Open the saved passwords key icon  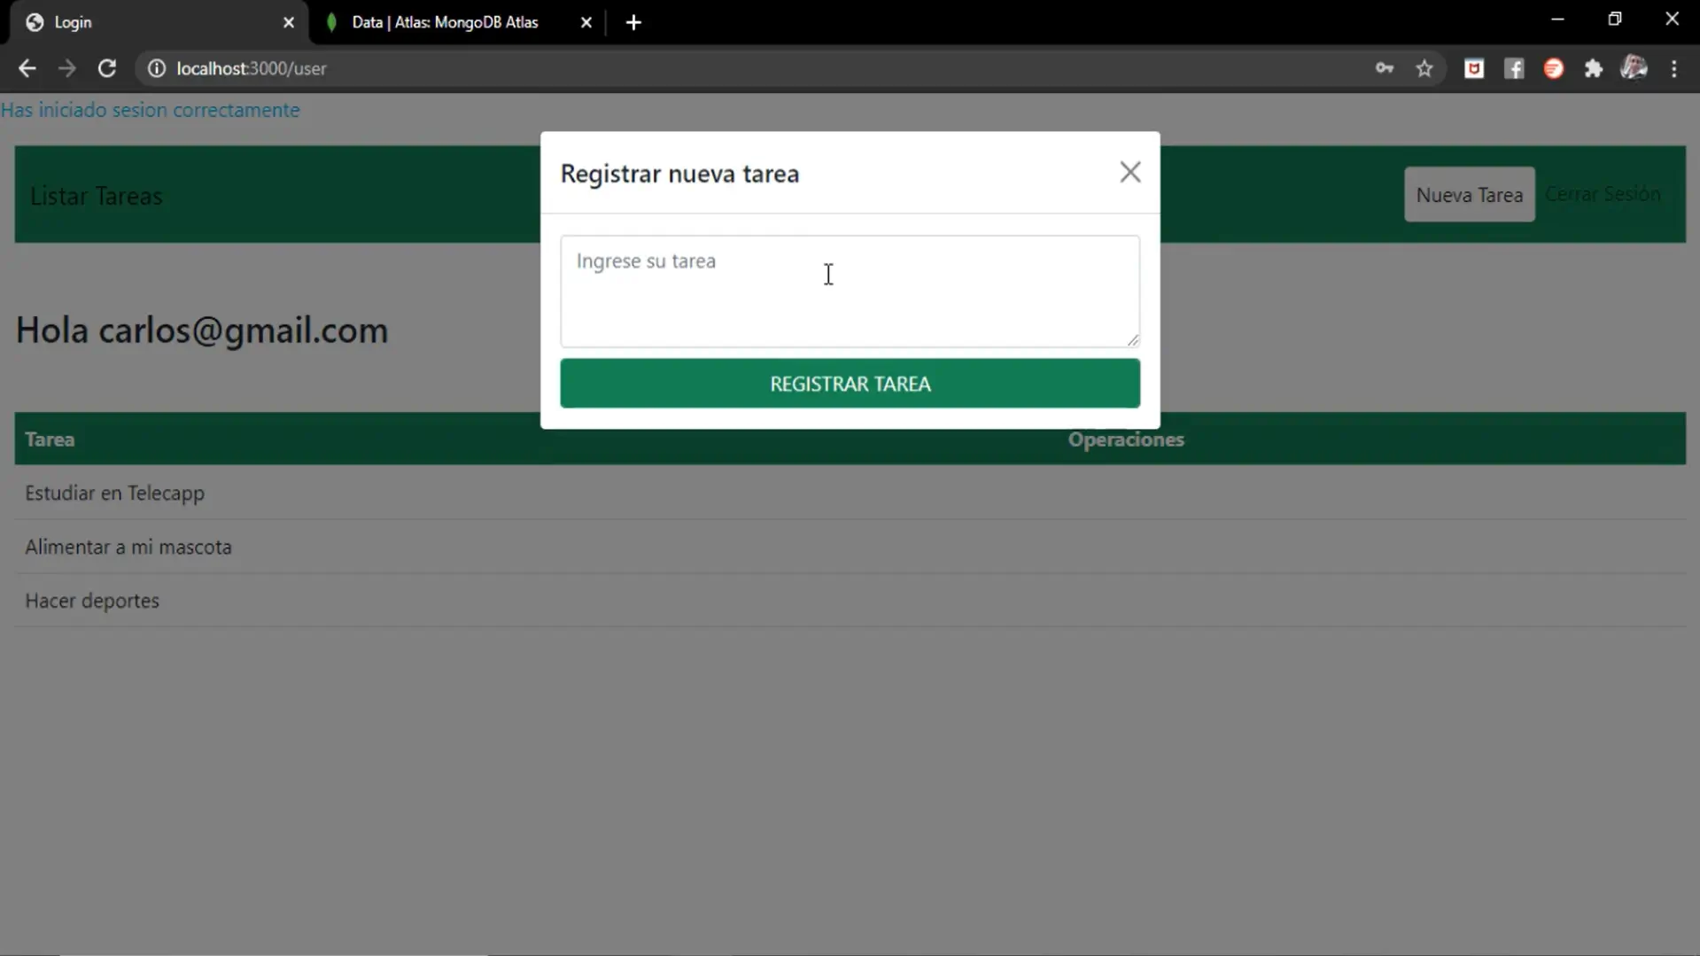click(1384, 68)
